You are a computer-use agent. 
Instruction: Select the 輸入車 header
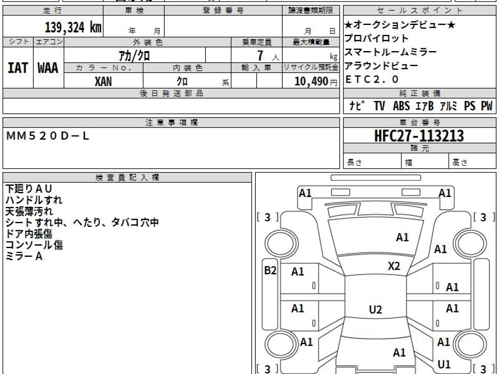(x=257, y=68)
